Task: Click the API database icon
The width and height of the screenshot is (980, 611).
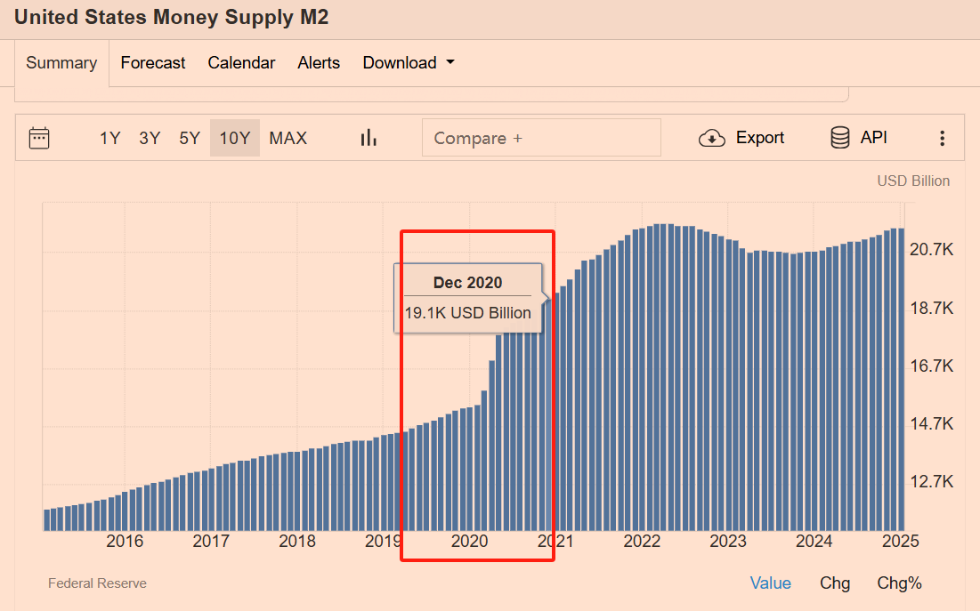Action: coord(839,138)
